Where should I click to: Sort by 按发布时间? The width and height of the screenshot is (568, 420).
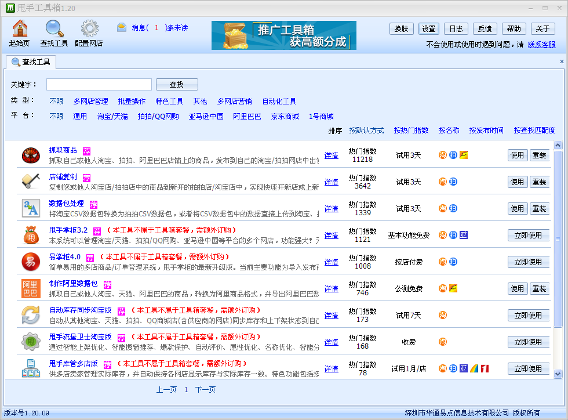(486, 130)
